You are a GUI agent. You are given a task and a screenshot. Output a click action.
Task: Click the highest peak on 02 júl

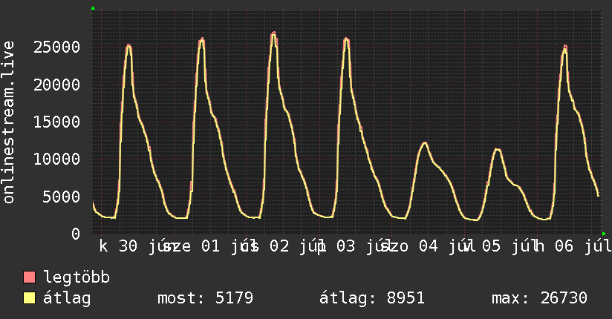pos(273,33)
